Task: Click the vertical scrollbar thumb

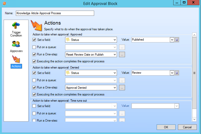Action: tap(194, 73)
